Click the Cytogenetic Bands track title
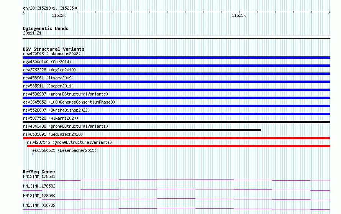The width and height of the screenshot is (341, 214). tap(46, 28)
